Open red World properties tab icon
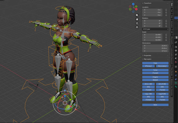 [176, 62]
